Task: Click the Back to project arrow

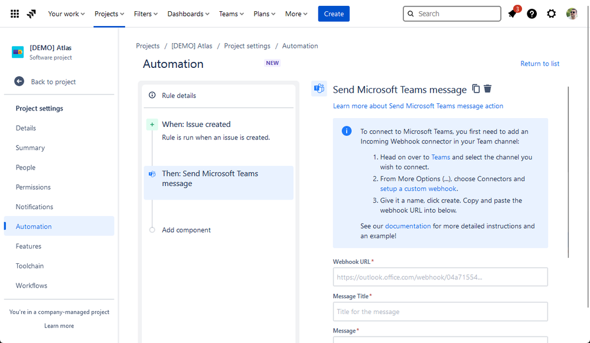Action: [19, 81]
